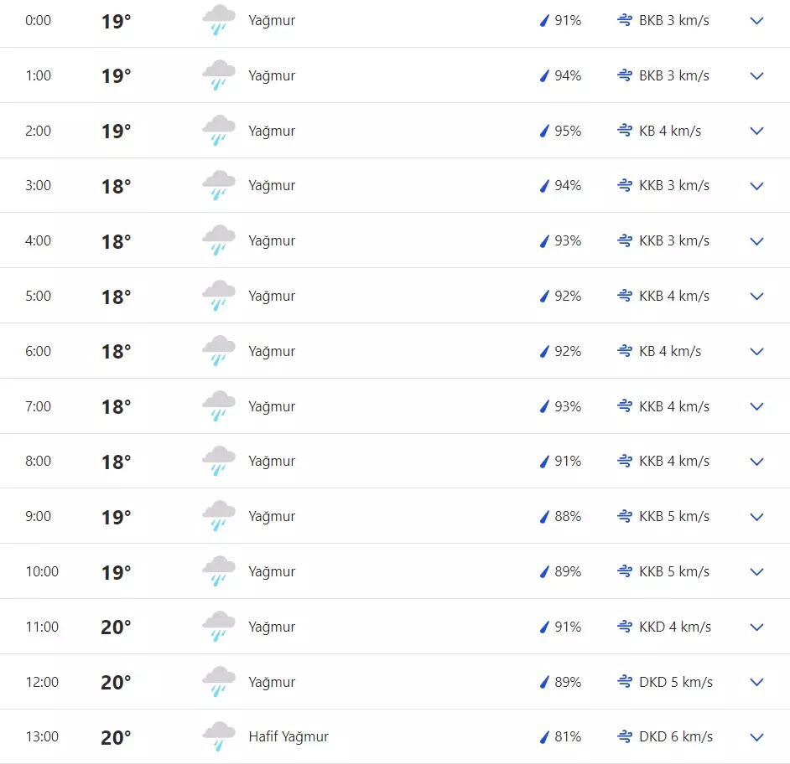This screenshot has height=764, width=790.
Task: Click the rain cloud icon at 3:00
Action: 219,185
